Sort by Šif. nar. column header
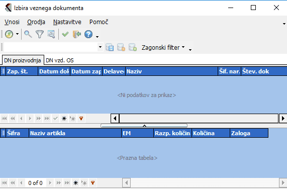Screen dimensions: 287x189 pos(229,71)
